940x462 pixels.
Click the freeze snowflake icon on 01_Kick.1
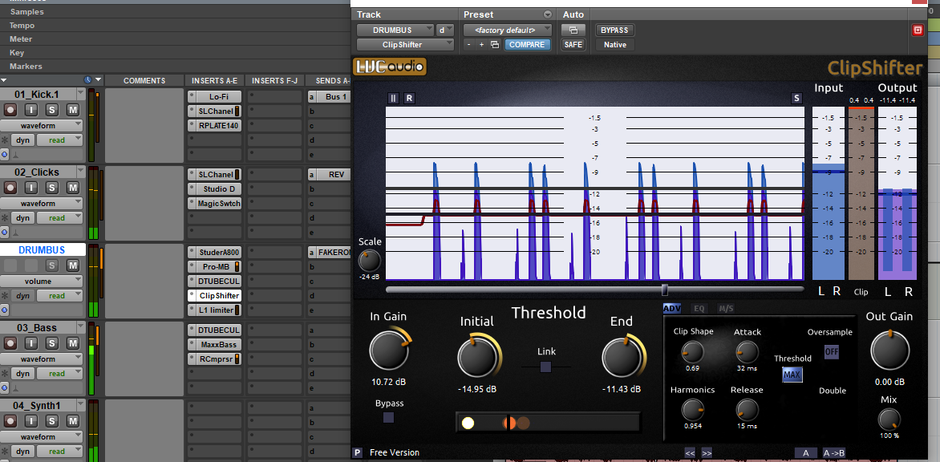[x=5, y=140]
